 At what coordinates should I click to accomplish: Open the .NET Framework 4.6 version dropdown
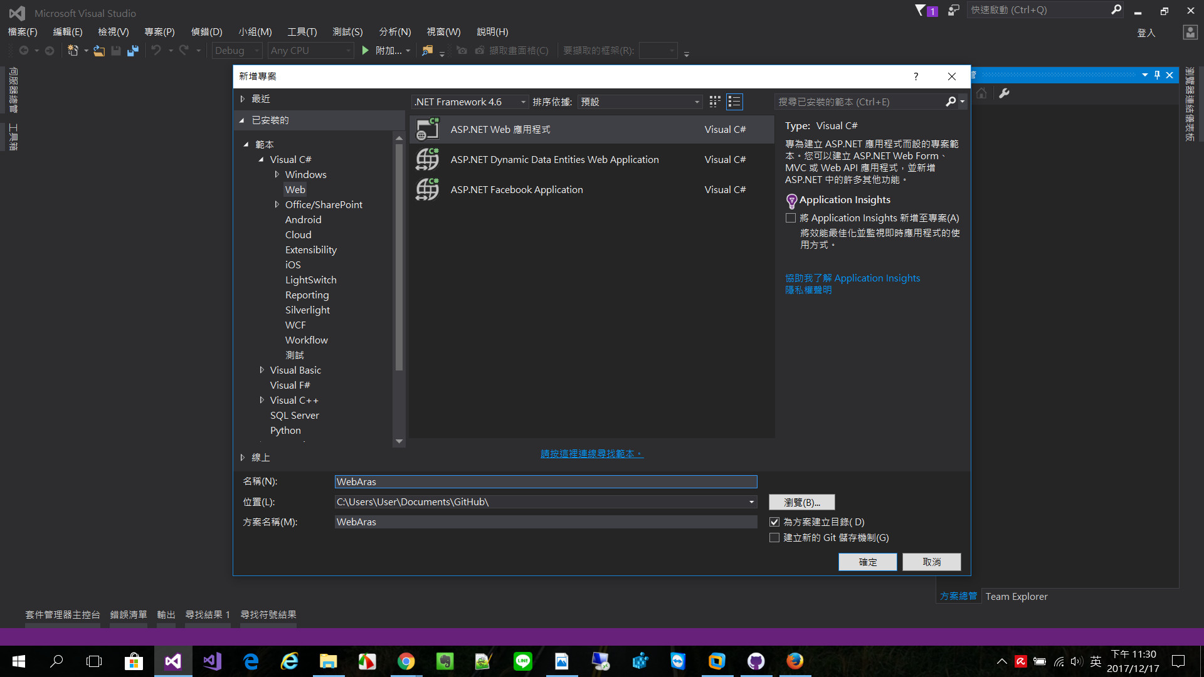(470, 102)
